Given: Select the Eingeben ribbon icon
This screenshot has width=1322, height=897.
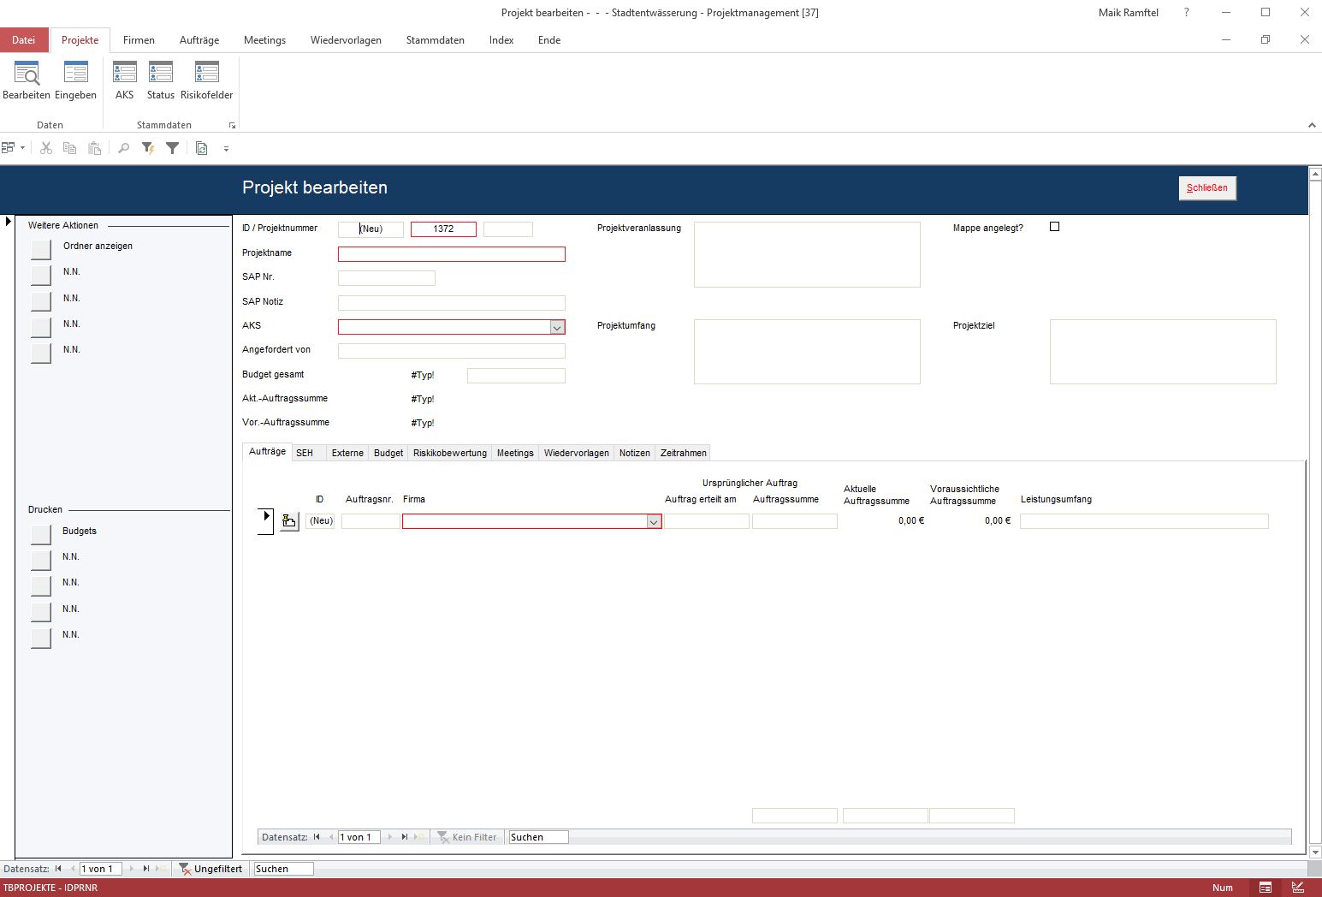Looking at the screenshot, I should click(x=75, y=80).
